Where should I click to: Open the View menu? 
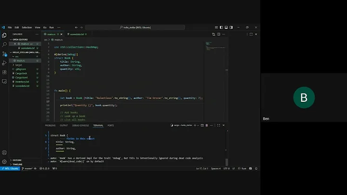click(38, 28)
